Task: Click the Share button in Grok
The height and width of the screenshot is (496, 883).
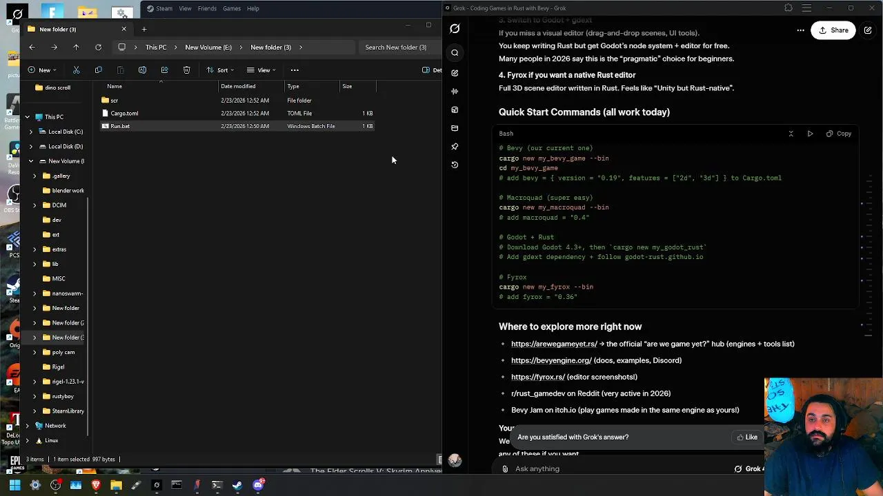Action: 833,30
